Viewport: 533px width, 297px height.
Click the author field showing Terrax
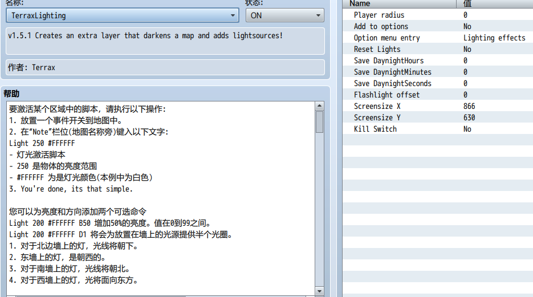pos(165,67)
